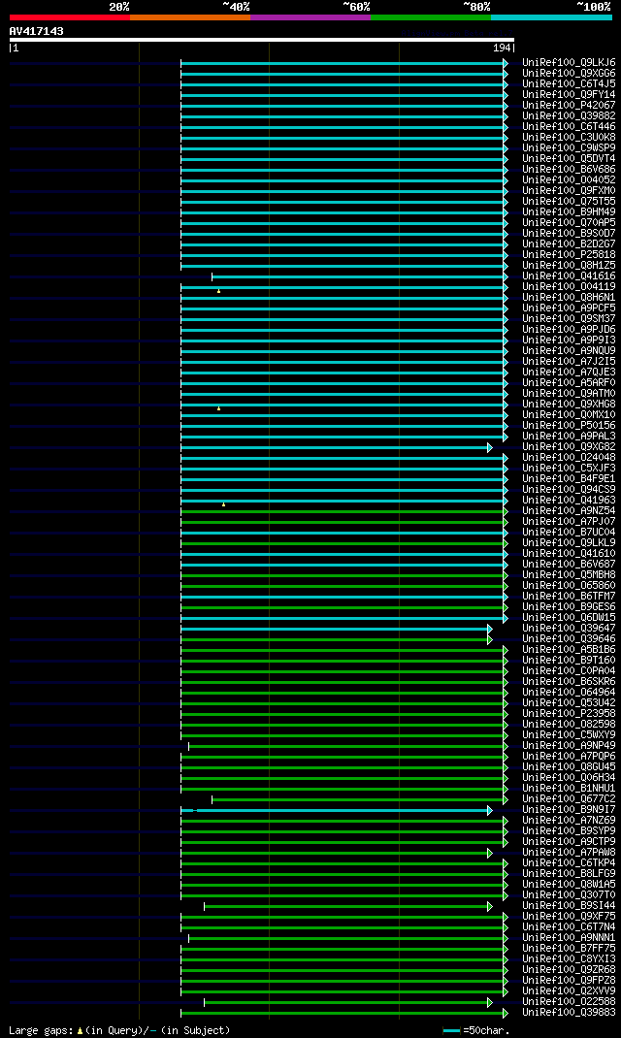Viewport: 621px width, 1038px height.
Task: Click the orange ~40% identity legend segment
Action: coord(190,17)
